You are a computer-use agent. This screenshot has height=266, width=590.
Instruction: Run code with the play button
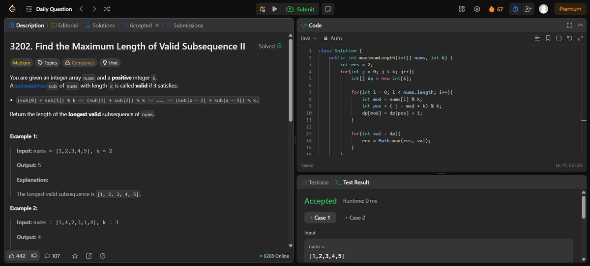[275, 9]
